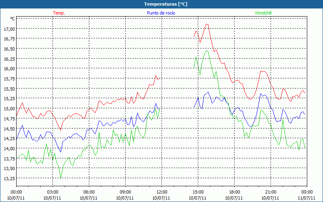The width and height of the screenshot is (323, 202).
Task: Click the 14,00 y-axis value
Action: [9, 149]
